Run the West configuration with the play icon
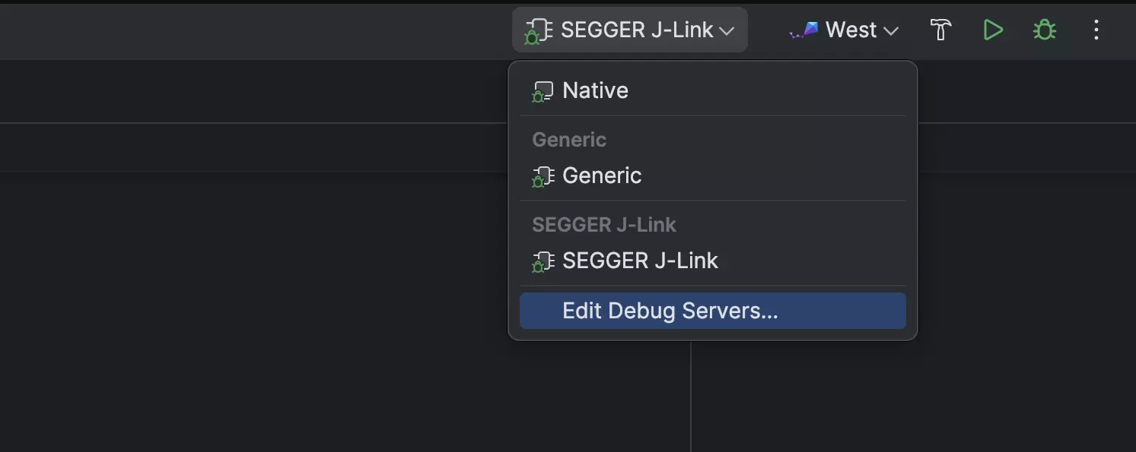The width and height of the screenshot is (1136, 452). [x=993, y=30]
